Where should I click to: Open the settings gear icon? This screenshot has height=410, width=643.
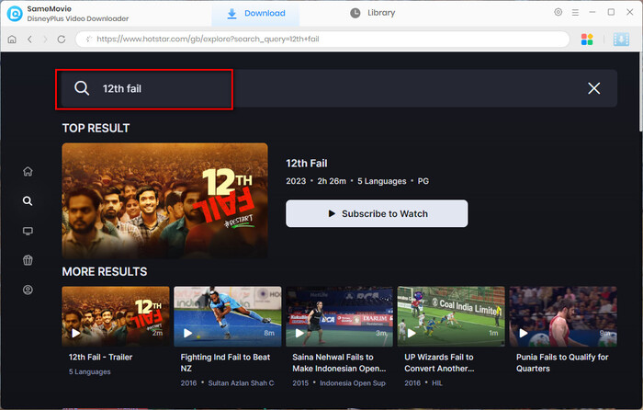pyautogui.click(x=558, y=12)
